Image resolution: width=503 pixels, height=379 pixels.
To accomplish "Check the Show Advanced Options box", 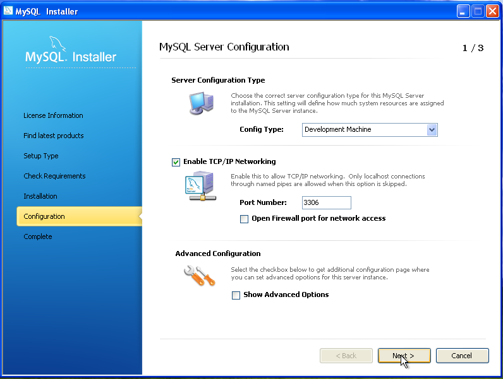I will click(x=236, y=295).
